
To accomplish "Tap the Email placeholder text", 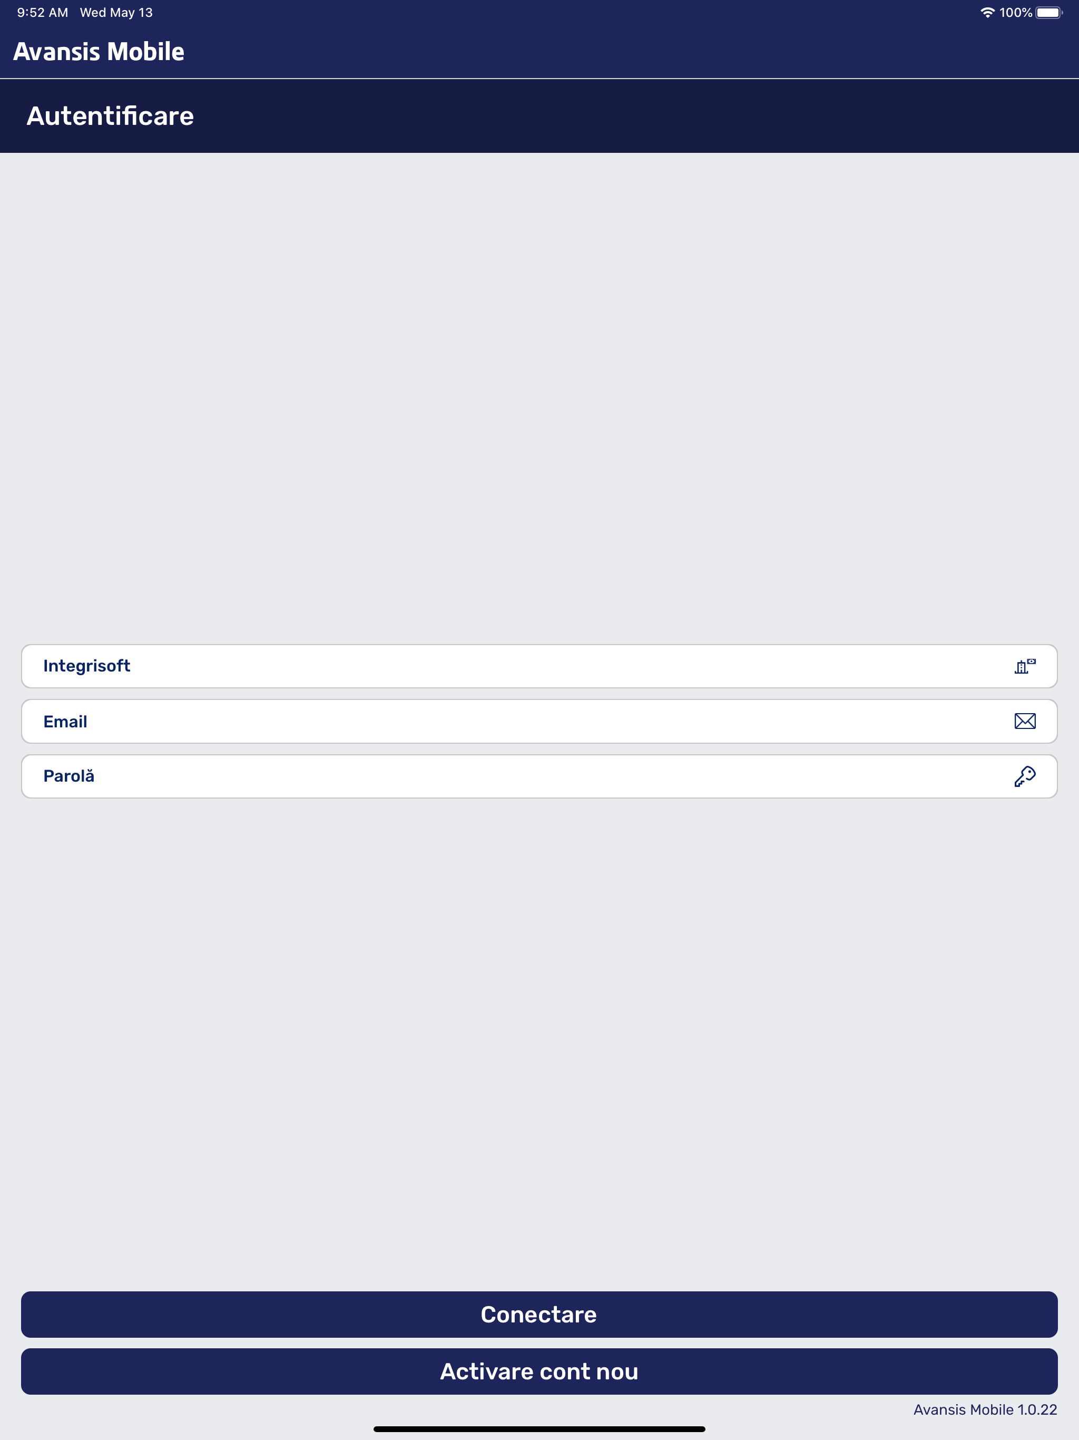I will coord(65,721).
